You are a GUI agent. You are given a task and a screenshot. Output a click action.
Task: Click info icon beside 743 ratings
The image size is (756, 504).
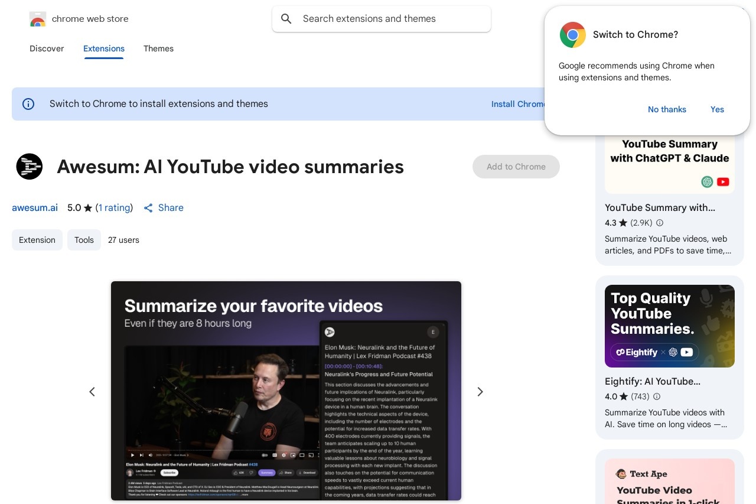[x=657, y=397]
